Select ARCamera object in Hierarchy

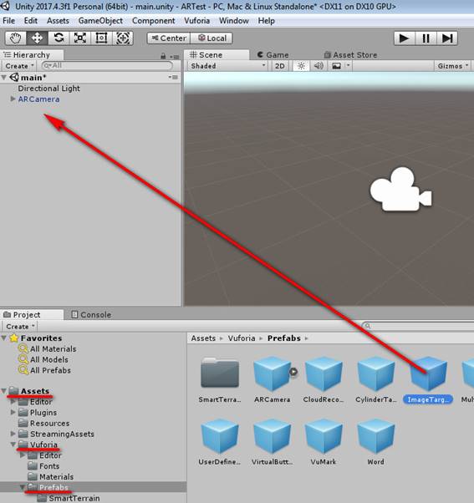coord(38,99)
